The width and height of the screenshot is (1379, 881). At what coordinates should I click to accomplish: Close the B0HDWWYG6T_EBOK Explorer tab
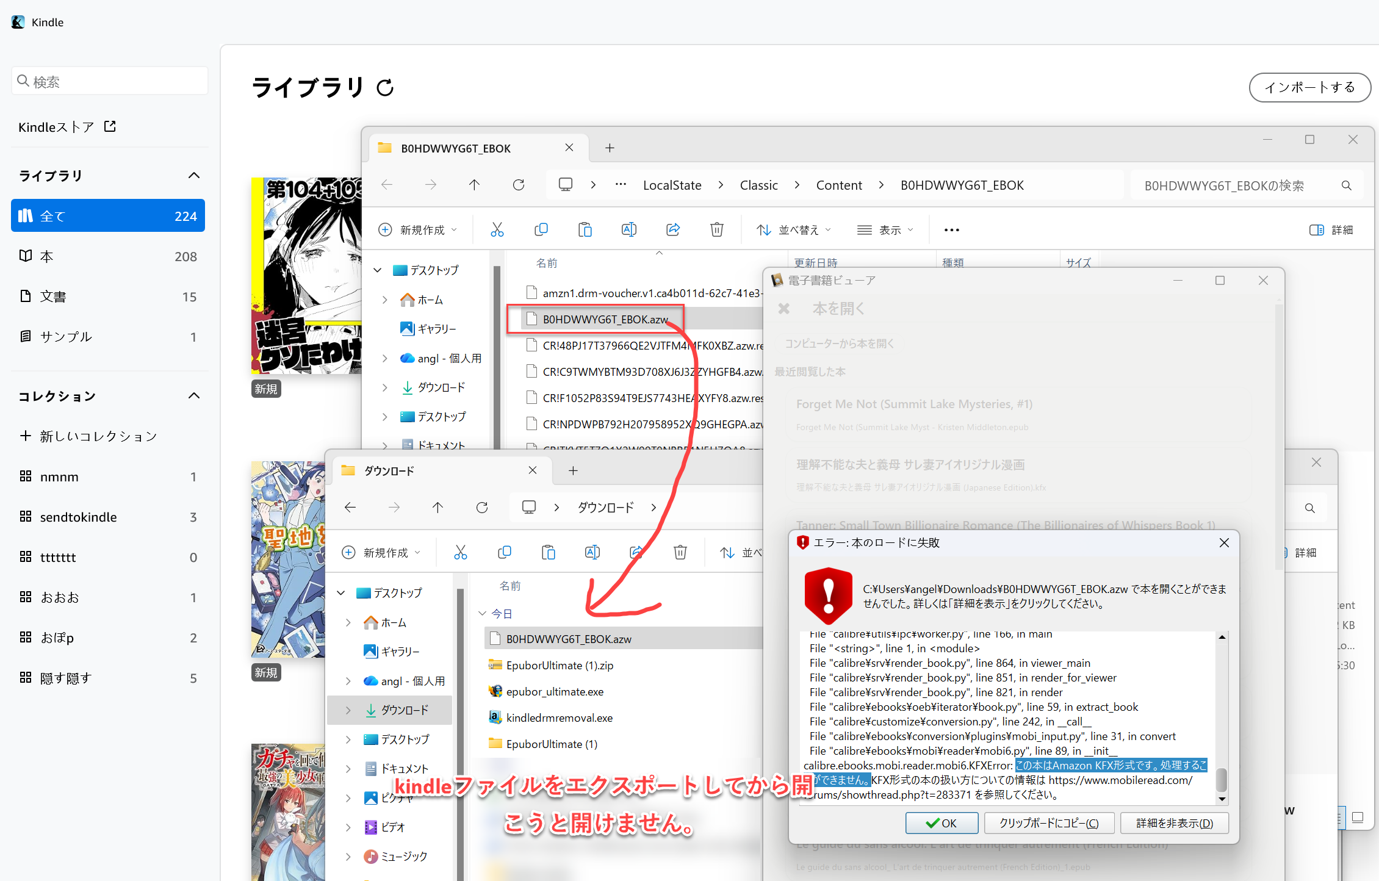pos(569,148)
